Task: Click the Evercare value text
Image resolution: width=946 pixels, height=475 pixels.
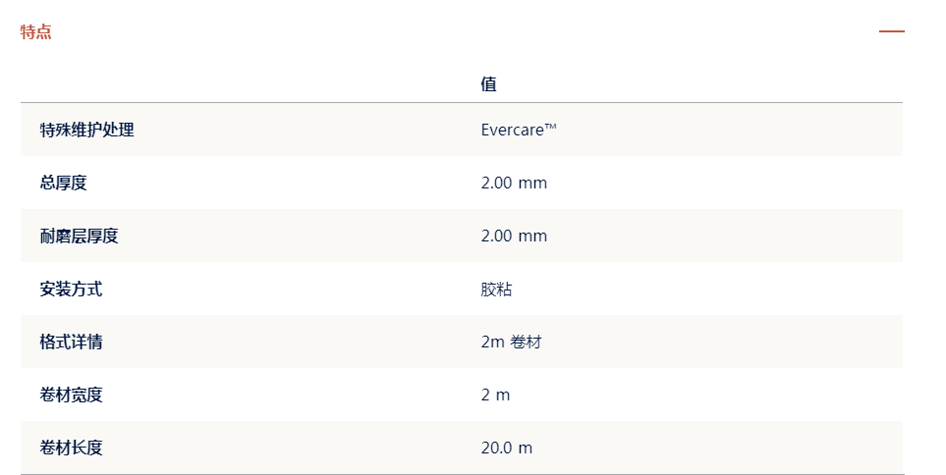Action: 513,130
